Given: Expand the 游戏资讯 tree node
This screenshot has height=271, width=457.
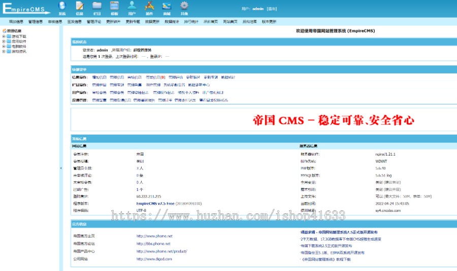Looking at the screenshot, I should 4,51.
